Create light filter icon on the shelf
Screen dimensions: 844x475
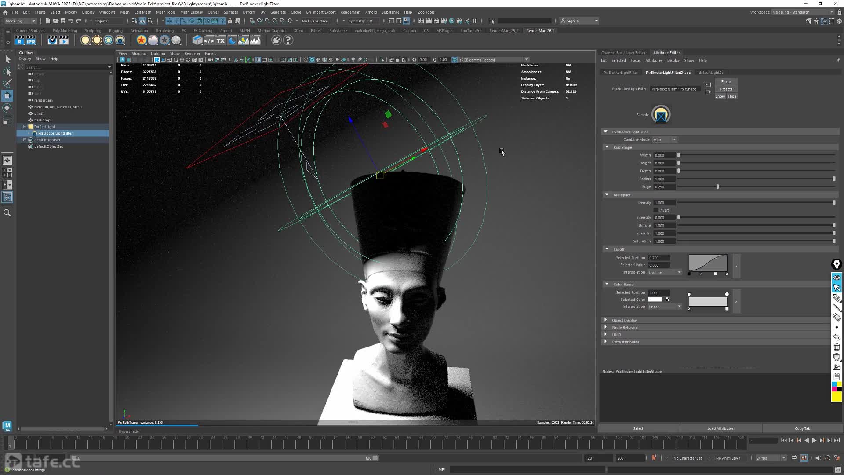120,40
